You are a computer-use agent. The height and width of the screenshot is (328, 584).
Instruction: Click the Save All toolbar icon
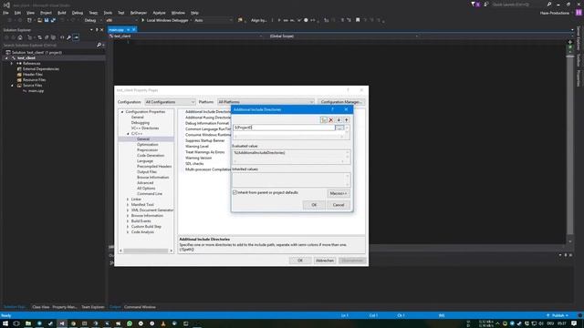tap(53, 20)
